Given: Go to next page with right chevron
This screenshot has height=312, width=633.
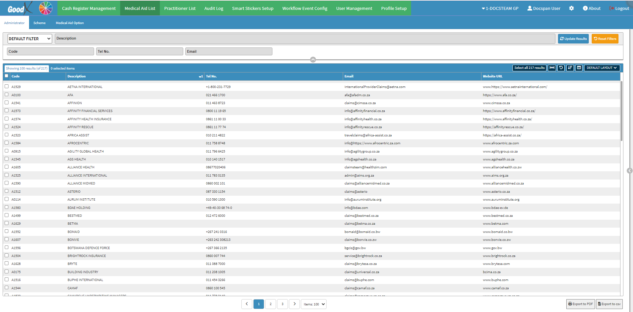Looking at the screenshot, I should coord(294,304).
